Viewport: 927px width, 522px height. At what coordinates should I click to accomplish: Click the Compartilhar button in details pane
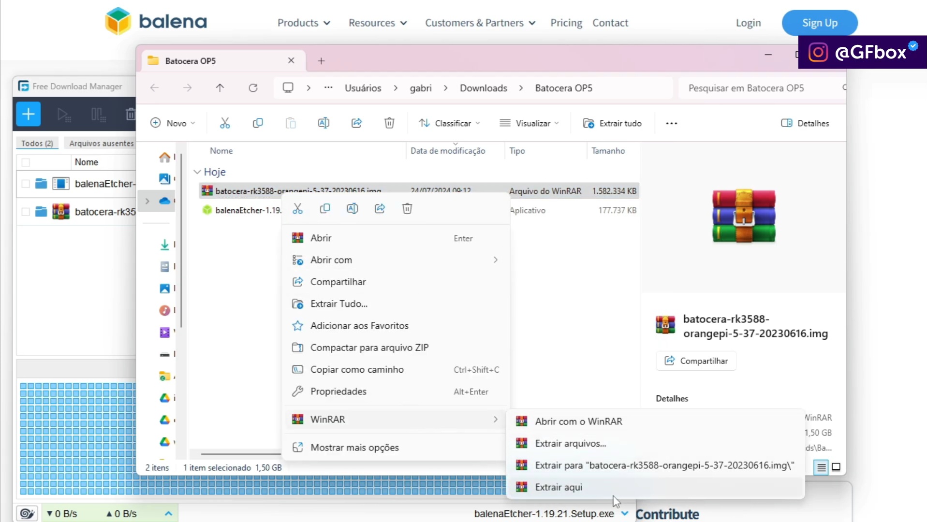(696, 361)
